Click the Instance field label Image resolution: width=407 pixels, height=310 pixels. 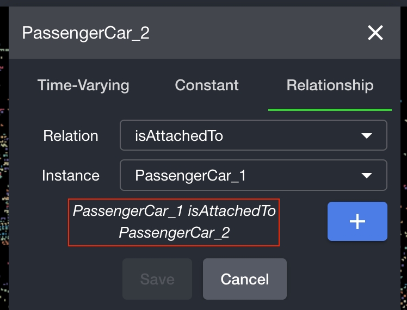pyautogui.click(x=71, y=176)
